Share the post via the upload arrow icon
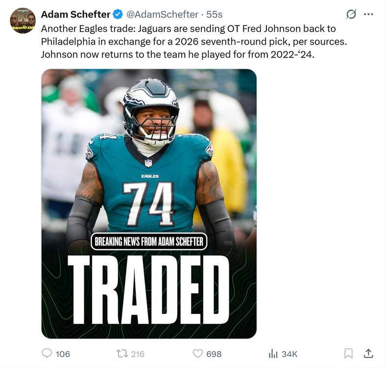This screenshot has width=385, height=368. (x=369, y=353)
